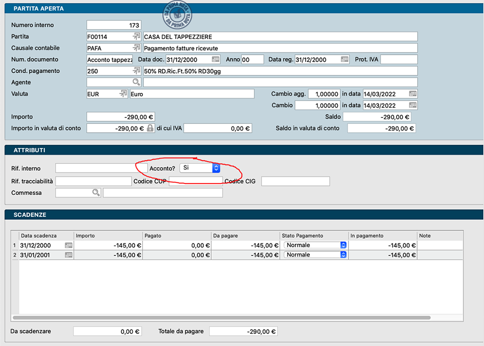Open the Causale contabile lookup icon
The image size is (484, 346).
(136, 48)
